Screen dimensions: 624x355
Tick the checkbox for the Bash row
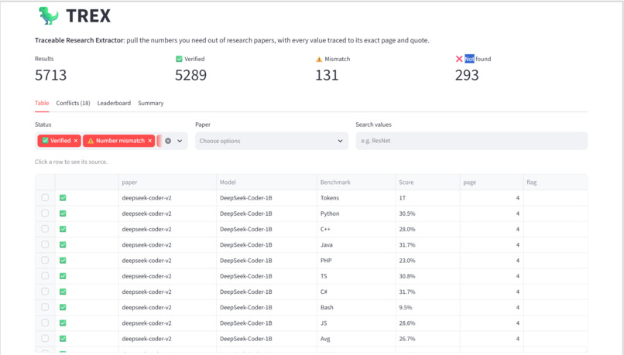[45, 307]
